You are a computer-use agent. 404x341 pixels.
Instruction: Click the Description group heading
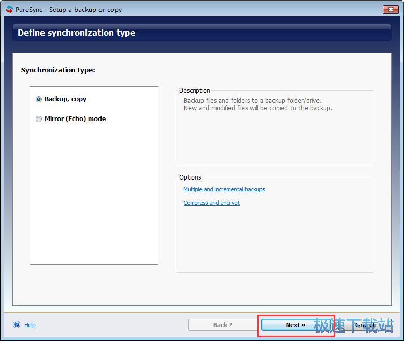tap(194, 90)
